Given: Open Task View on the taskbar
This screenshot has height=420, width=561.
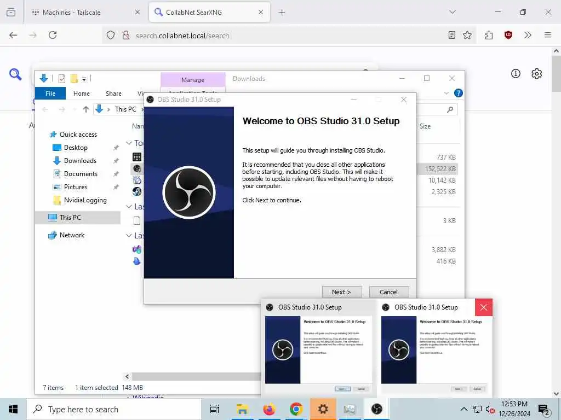Looking at the screenshot, I should [x=214, y=409].
